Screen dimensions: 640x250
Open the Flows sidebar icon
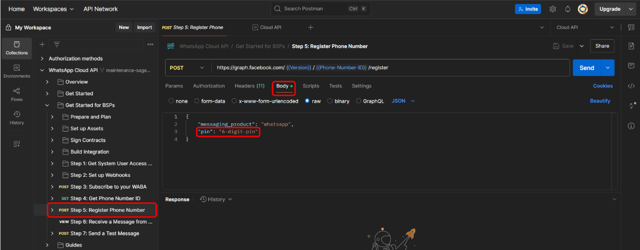click(x=17, y=94)
